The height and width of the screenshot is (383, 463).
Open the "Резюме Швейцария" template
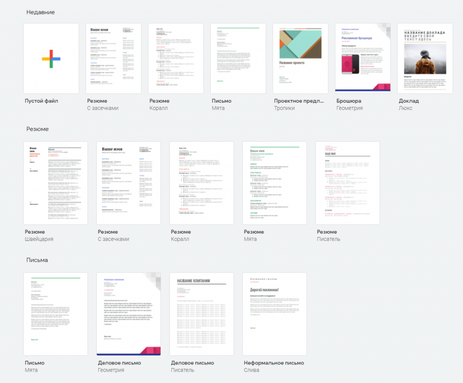pyautogui.click(x=55, y=182)
